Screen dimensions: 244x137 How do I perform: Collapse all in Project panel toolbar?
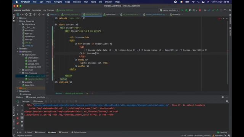coord(34,14)
